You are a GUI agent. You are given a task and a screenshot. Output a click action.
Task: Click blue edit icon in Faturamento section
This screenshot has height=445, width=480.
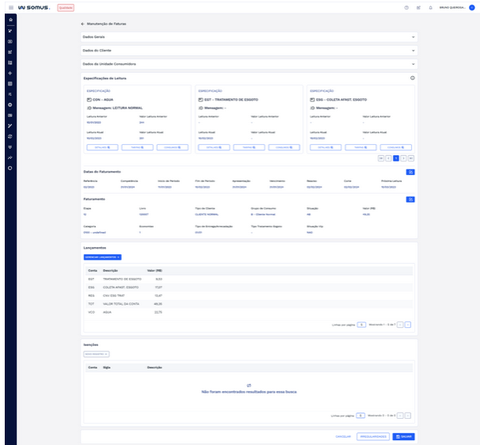tap(410, 200)
